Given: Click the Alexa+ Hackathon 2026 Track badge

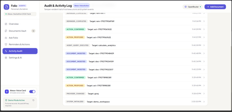Looking at the screenshot, I should [x=20, y=14].
